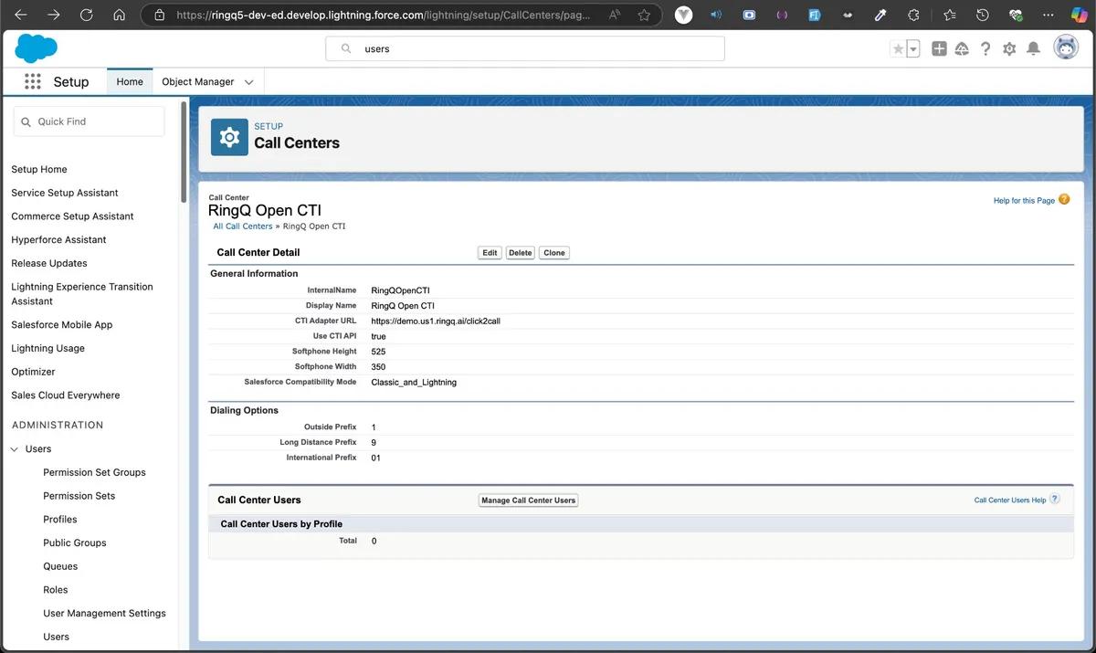This screenshot has height=653, width=1096.
Task: Bookmark page with address bar star
Action: pyautogui.click(x=644, y=15)
